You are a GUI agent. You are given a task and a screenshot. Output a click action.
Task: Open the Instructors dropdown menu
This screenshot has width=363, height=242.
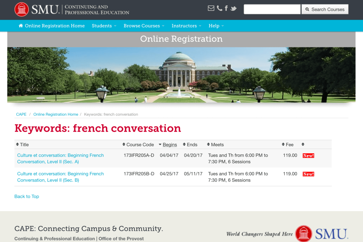pyautogui.click(x=186, y=26)
